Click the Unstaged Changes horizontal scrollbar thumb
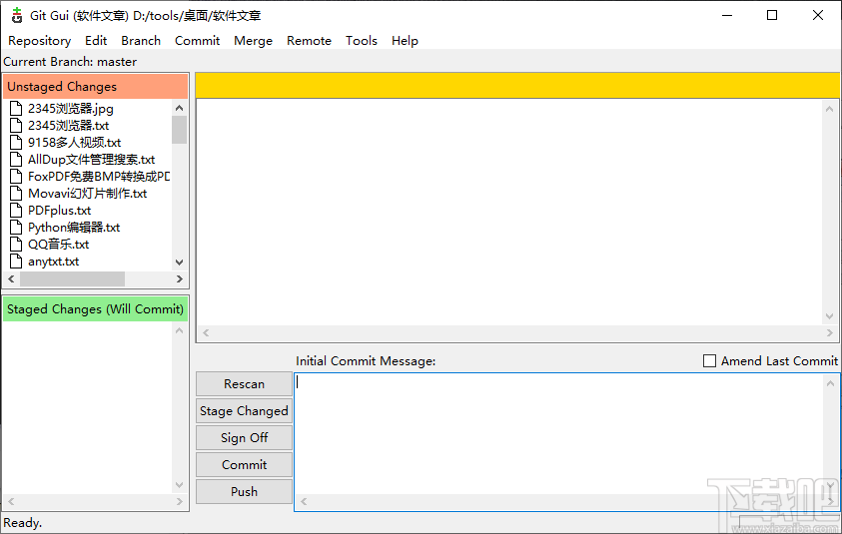 click(x=73, y=279)
